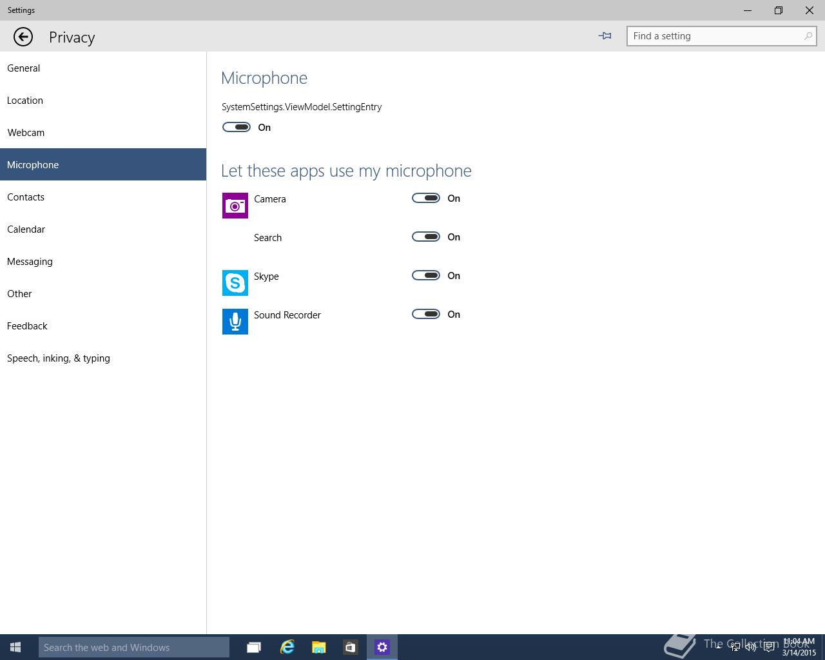This screenshot has width=825, height=660.
Task: Click the Skype app label
Action: point(266,277)
